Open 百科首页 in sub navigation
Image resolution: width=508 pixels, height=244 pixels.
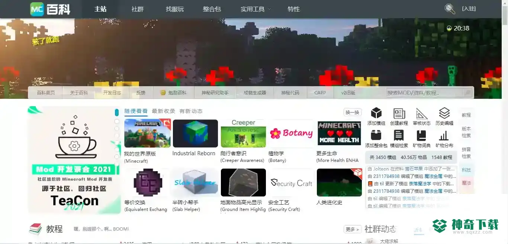46,93
